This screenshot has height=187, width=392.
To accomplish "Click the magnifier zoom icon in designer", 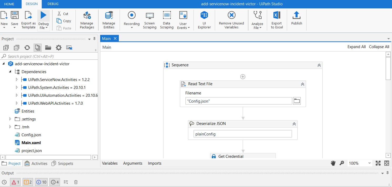I will point(342,163).
